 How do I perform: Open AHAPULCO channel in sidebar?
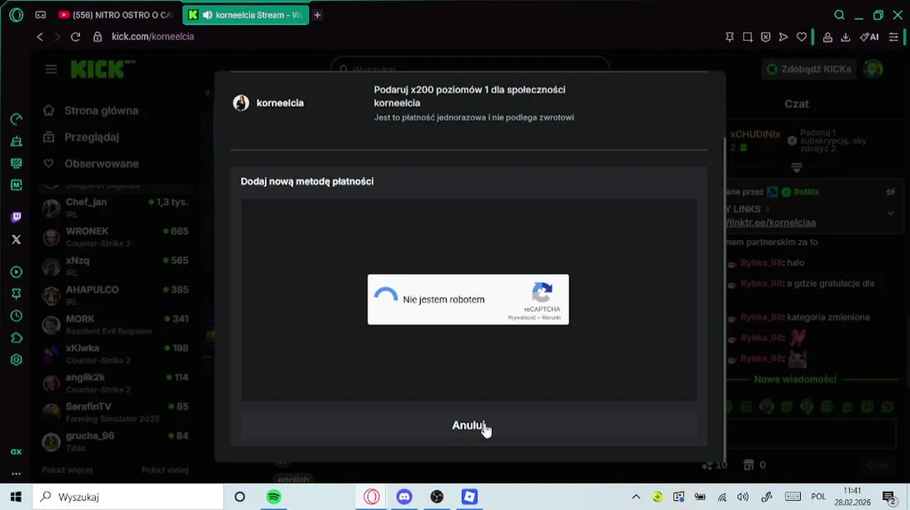click(116, 295)
